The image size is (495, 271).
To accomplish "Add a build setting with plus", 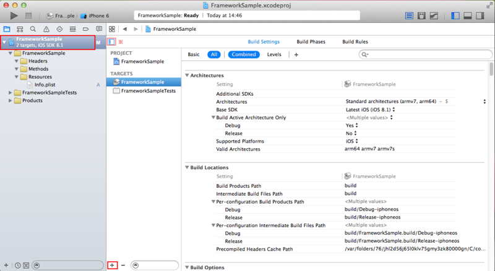I will pos(296,55).
